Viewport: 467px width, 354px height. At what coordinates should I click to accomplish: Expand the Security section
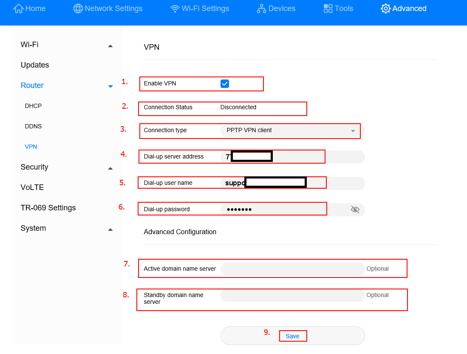[x=110, y=168]
